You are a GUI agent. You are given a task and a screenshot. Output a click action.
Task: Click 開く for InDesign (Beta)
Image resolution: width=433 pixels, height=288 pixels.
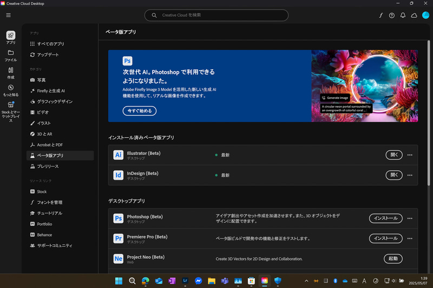(x=394, y=175)
